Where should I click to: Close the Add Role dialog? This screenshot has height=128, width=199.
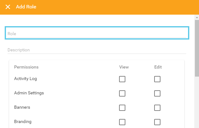[x=8, y=7]
